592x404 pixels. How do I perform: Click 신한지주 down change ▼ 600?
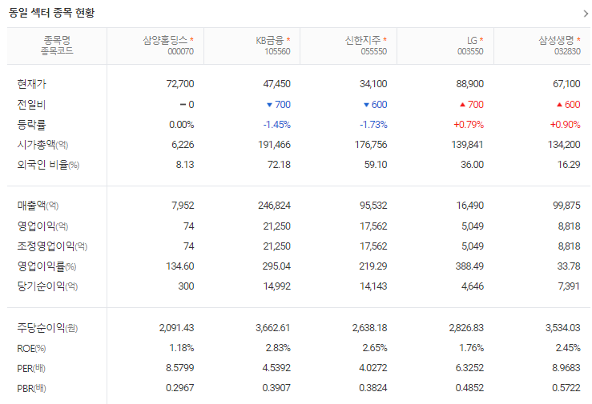(x=375, y=104)
